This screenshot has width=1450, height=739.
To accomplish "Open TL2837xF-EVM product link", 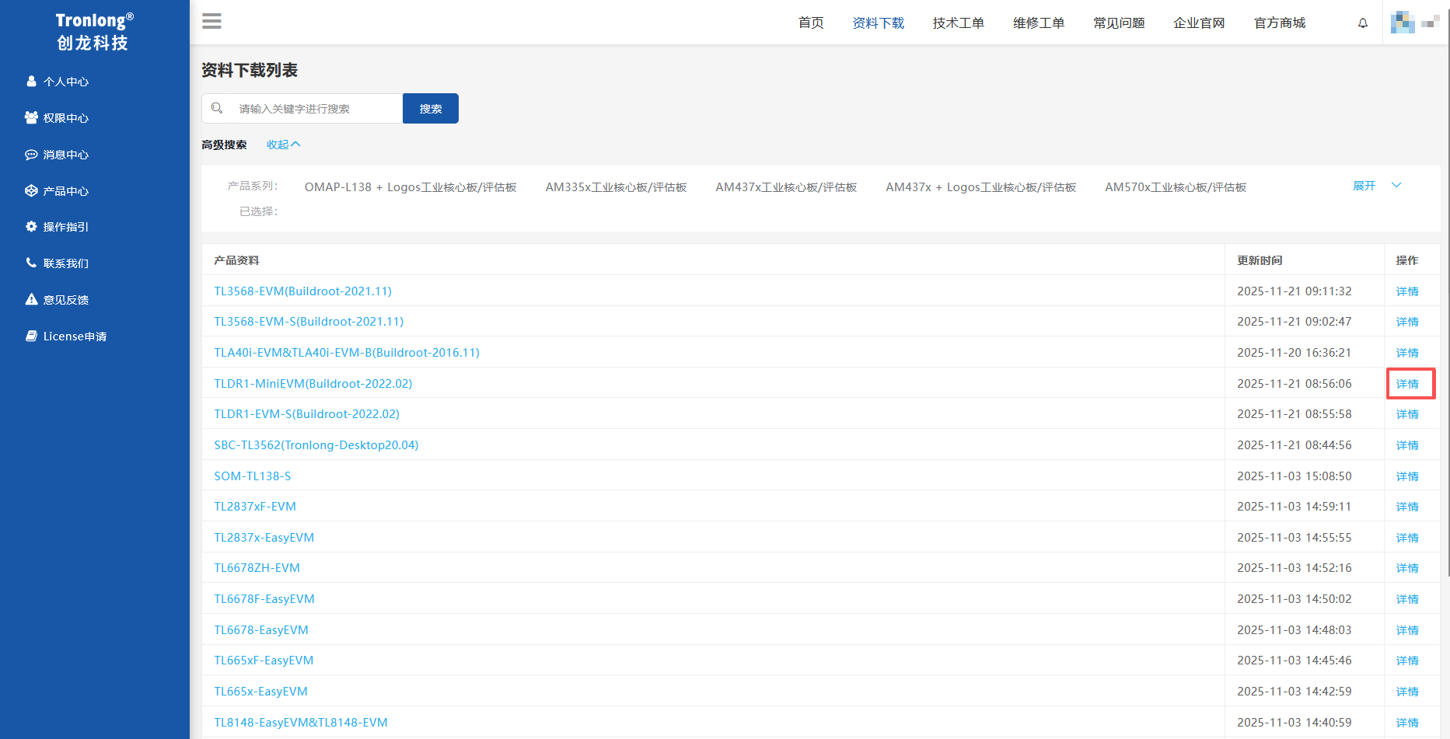I will (x=255, y=506).
